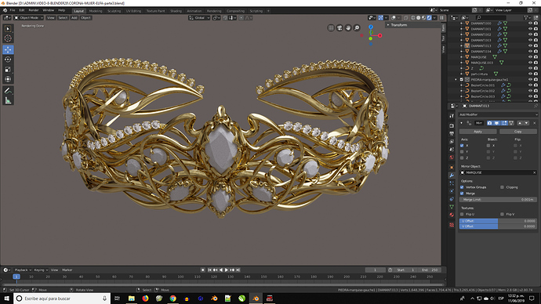This screenshot has width=541, height=304.
Task: Open the Object Mode dropdown
Action: click(28, 17)
